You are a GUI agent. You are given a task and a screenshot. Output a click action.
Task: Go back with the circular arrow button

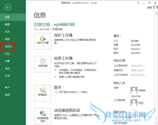(x=8, y=7)
